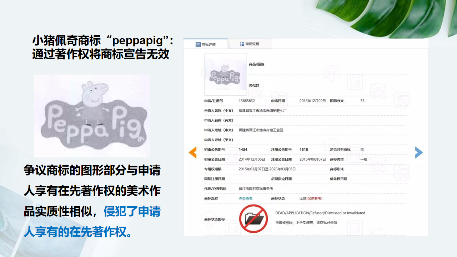This screenshot has width=457, height=257.
Task: Select the 是否共有商标 value 否
Action: [x=362, y=150]
